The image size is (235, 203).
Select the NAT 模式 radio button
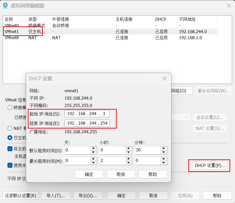(x=10, y=128)
